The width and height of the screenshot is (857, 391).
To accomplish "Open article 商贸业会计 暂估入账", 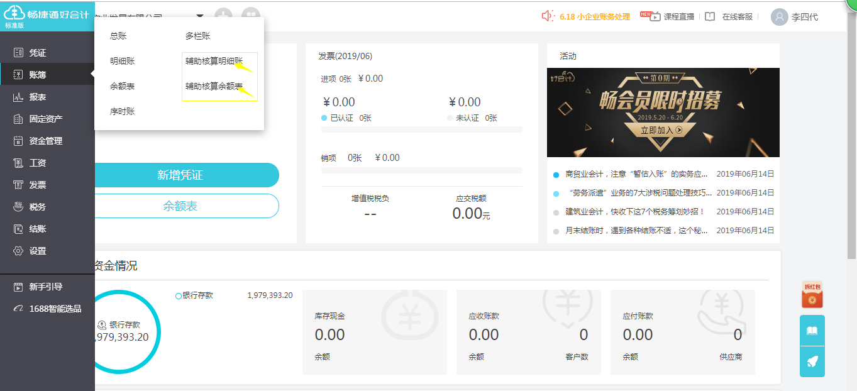I will (637, 174).
